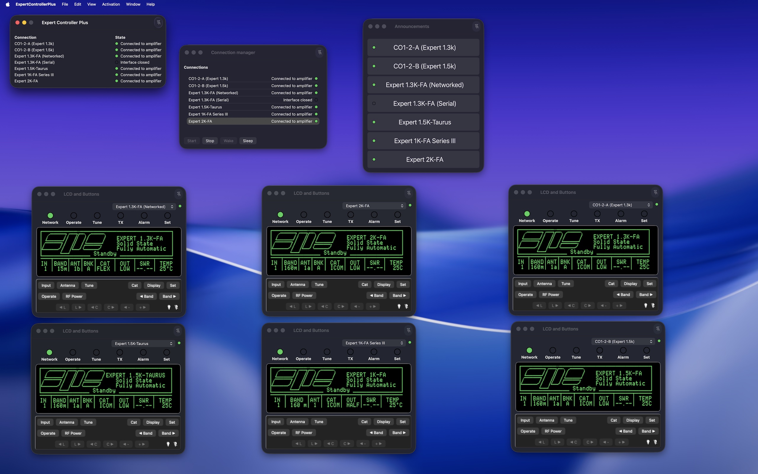Pin the Expert Controller Plus window
Screen dimensions: 758x474
tap(158, 23)
